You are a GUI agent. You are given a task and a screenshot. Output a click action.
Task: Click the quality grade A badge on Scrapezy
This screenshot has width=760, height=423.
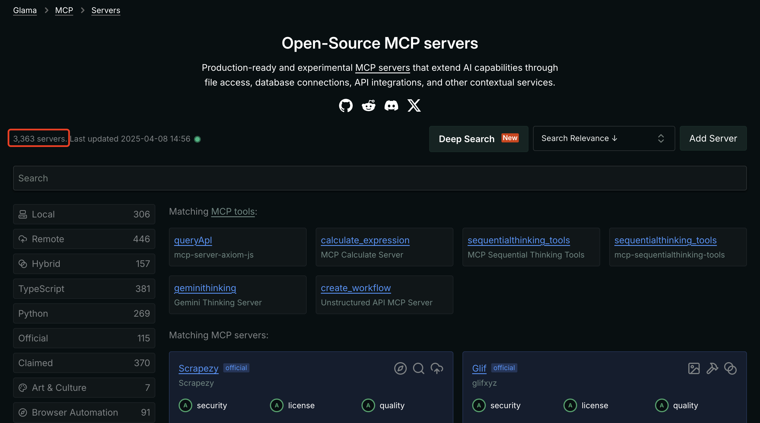(x=368, y=405)
